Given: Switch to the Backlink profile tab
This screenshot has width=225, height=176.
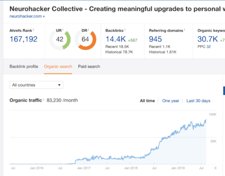Looking at the screenshot, I should click(24, 67).
